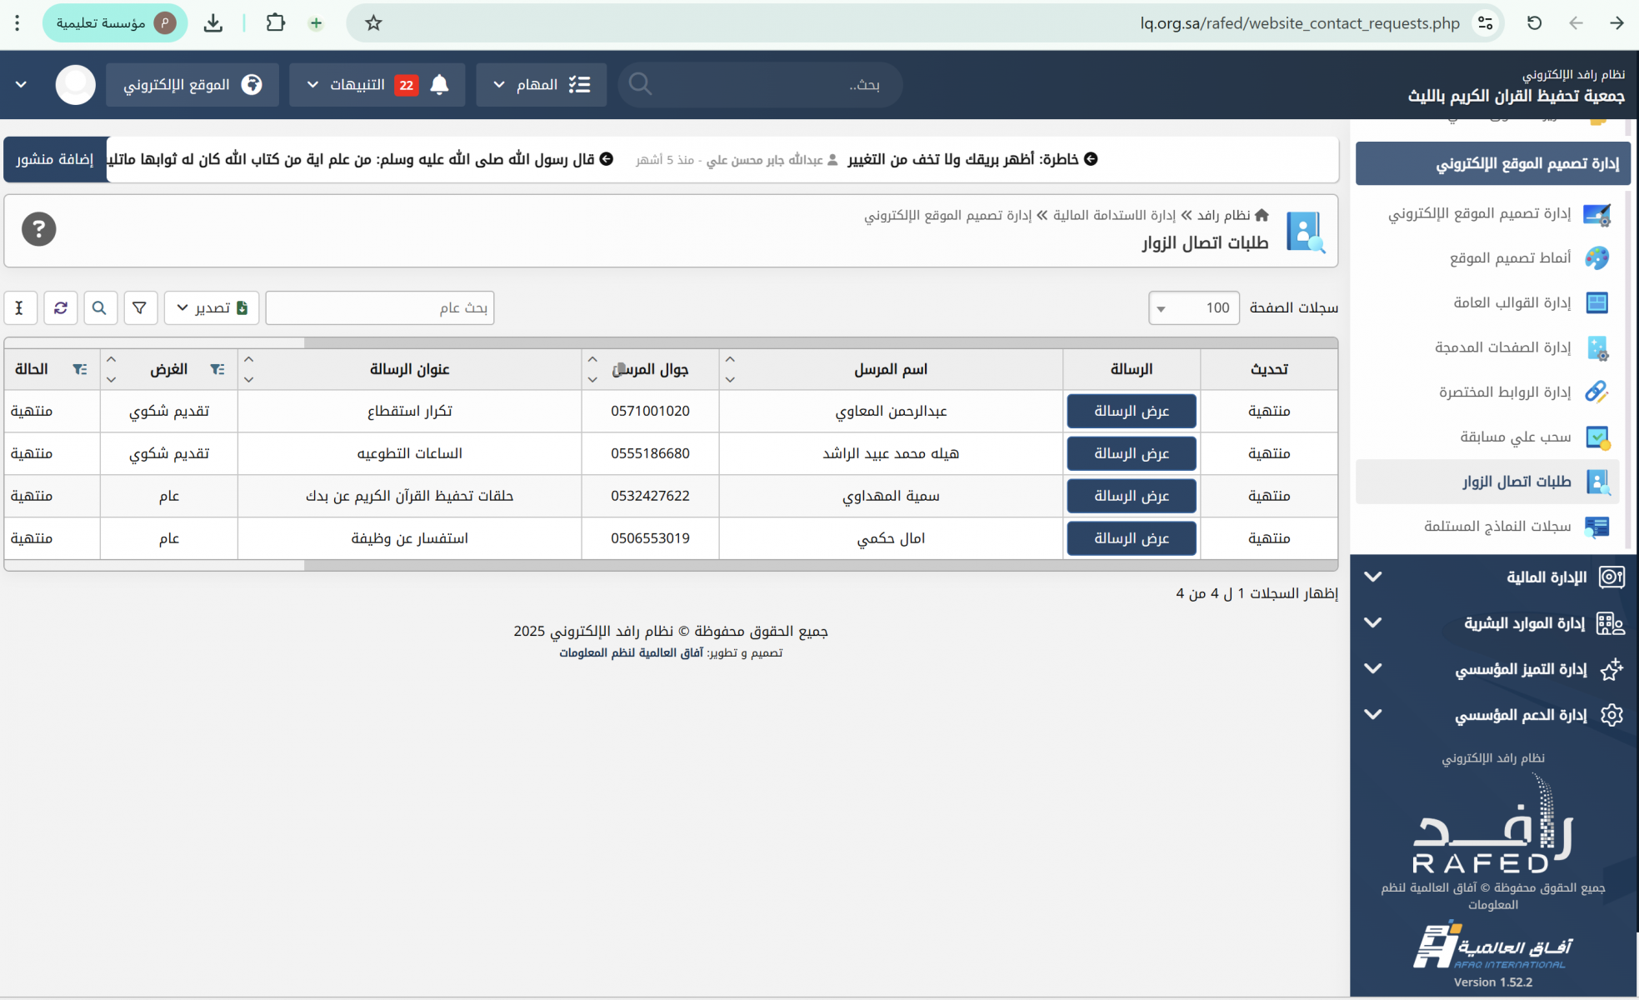Click the help question mark icon
Image resolution: width=1639 pixels, height=1000 pixels.
39,229
